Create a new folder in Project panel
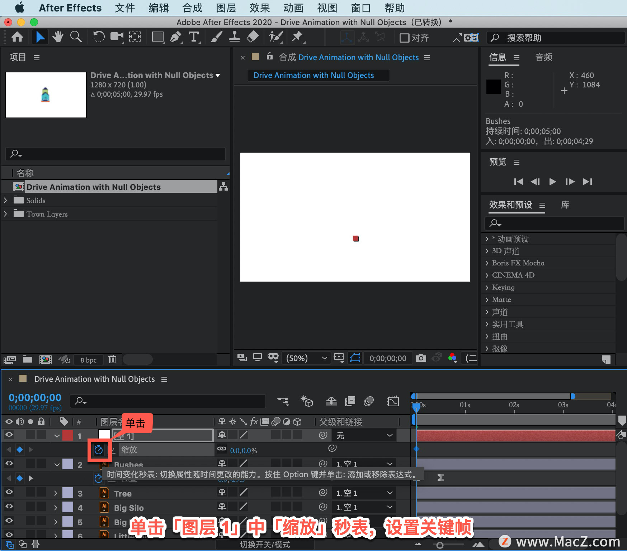This screenshot has width=627, height=551. pos(28,359)
